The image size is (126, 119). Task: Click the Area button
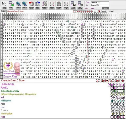106,8
